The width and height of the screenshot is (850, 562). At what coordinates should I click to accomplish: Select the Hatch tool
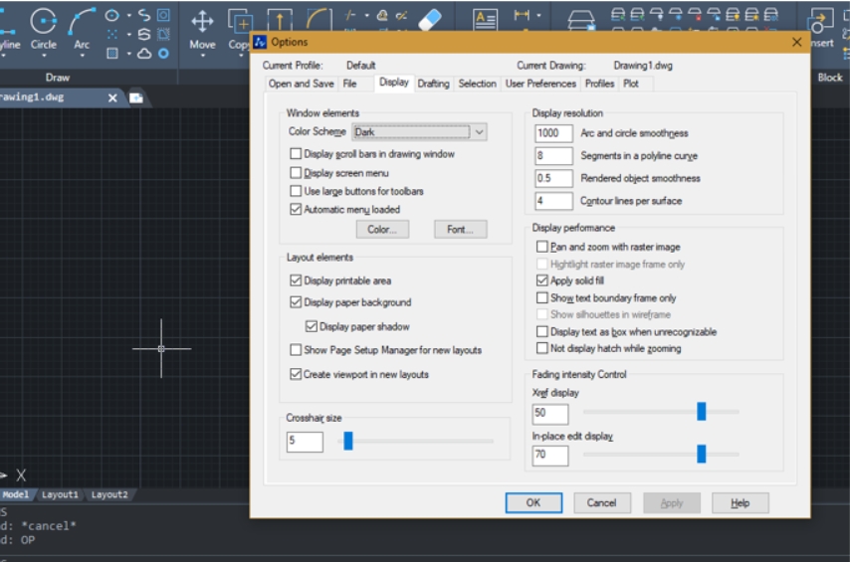111,54
